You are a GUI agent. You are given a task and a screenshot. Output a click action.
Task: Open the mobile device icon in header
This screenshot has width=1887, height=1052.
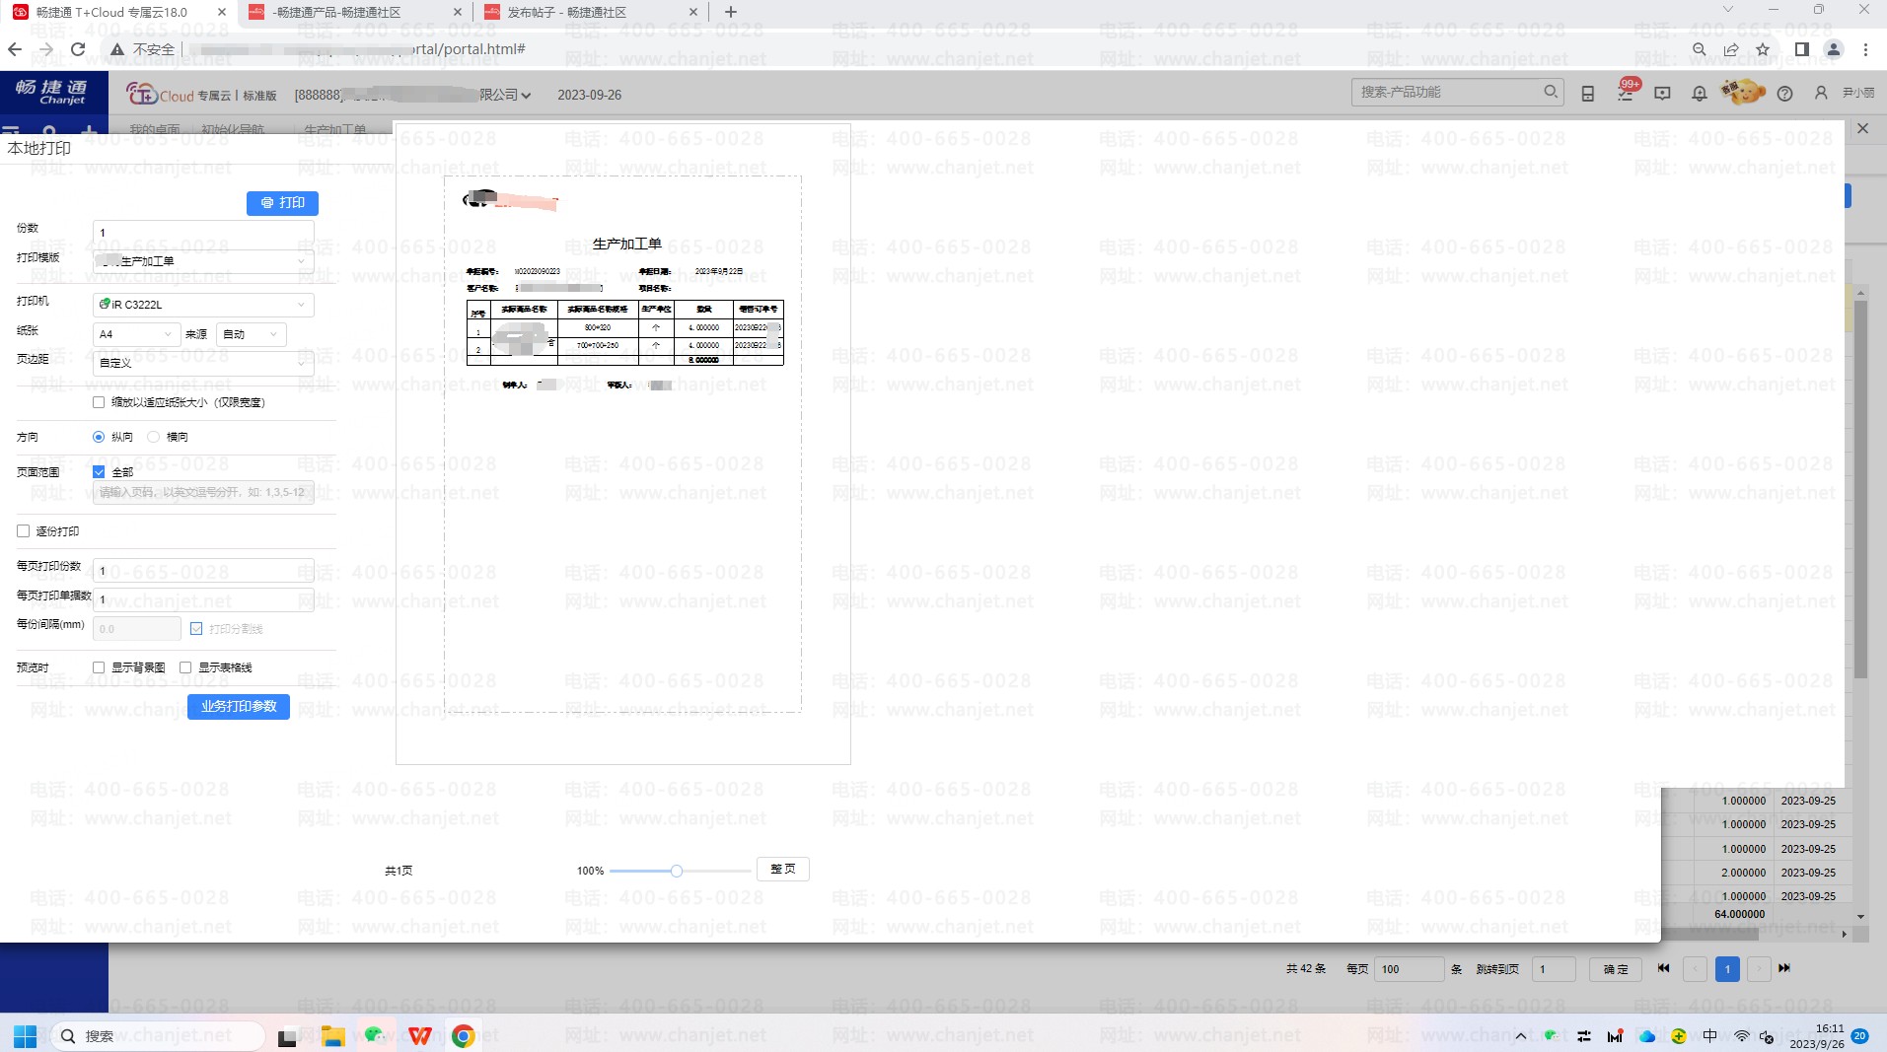point(1587,94)
